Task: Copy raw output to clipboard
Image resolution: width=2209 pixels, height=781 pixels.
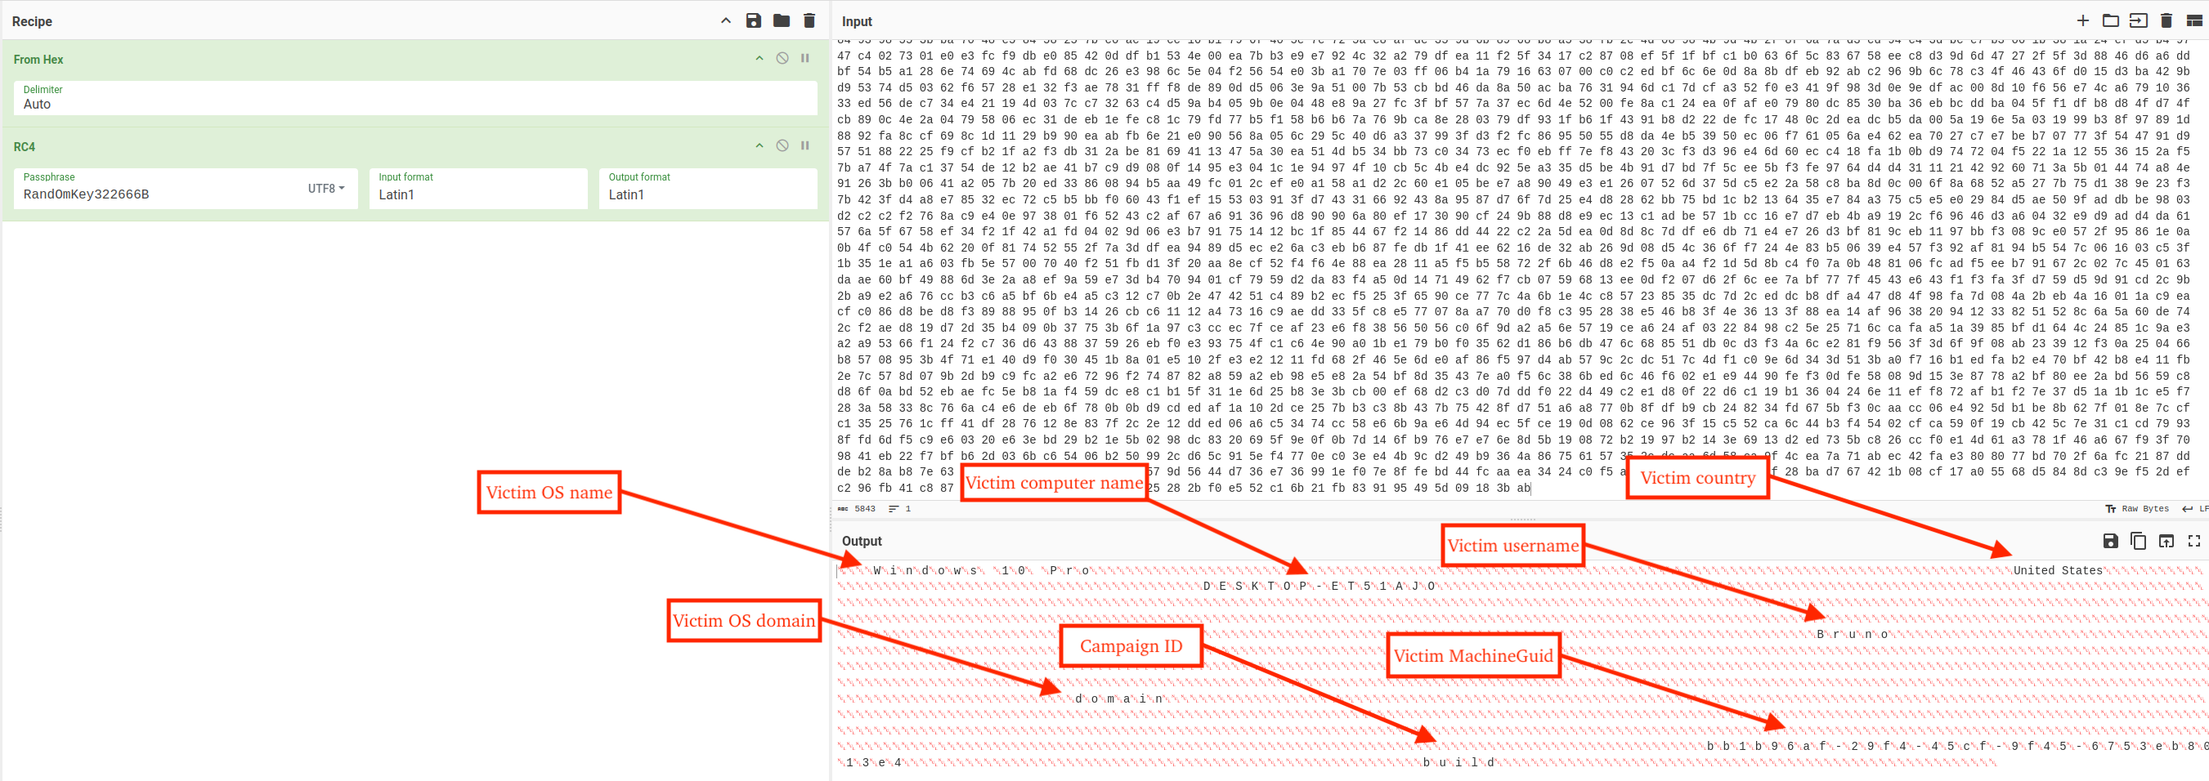Action: (2138, 541)
